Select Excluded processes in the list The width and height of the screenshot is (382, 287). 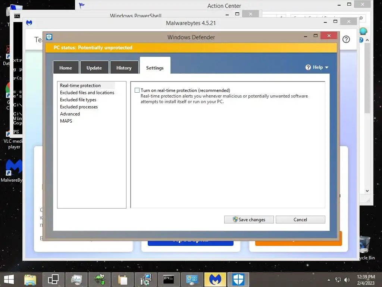click(x=79, y=107)
